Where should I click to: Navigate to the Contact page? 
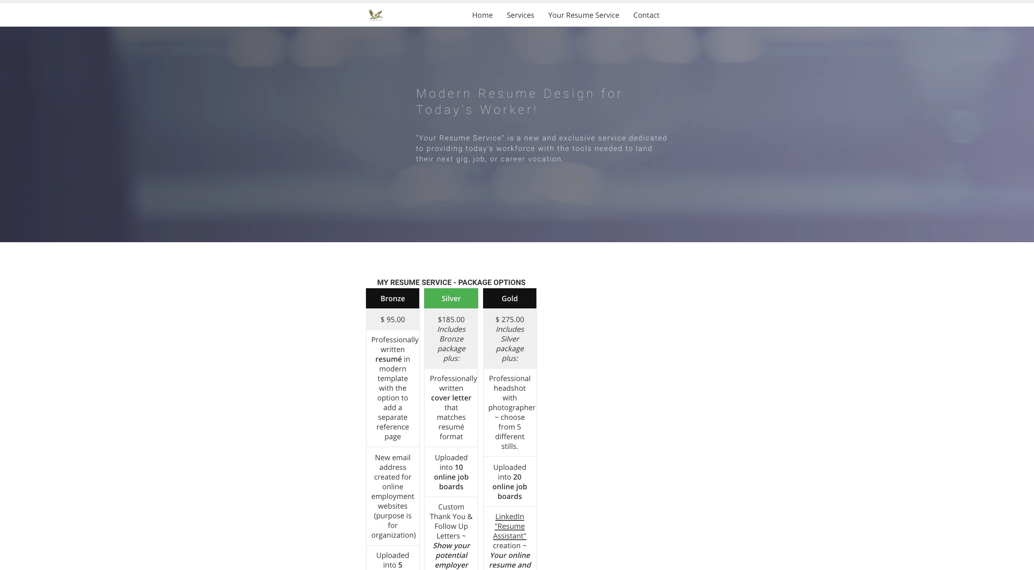click(646, 15)
